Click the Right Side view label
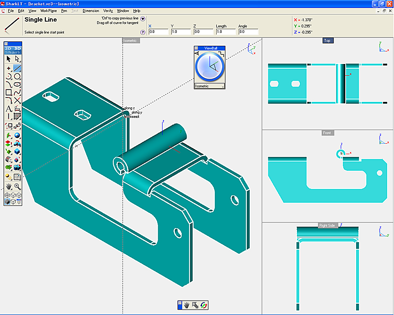 point(327,225)
